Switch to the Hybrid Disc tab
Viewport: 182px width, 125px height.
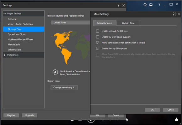[128, 23]
